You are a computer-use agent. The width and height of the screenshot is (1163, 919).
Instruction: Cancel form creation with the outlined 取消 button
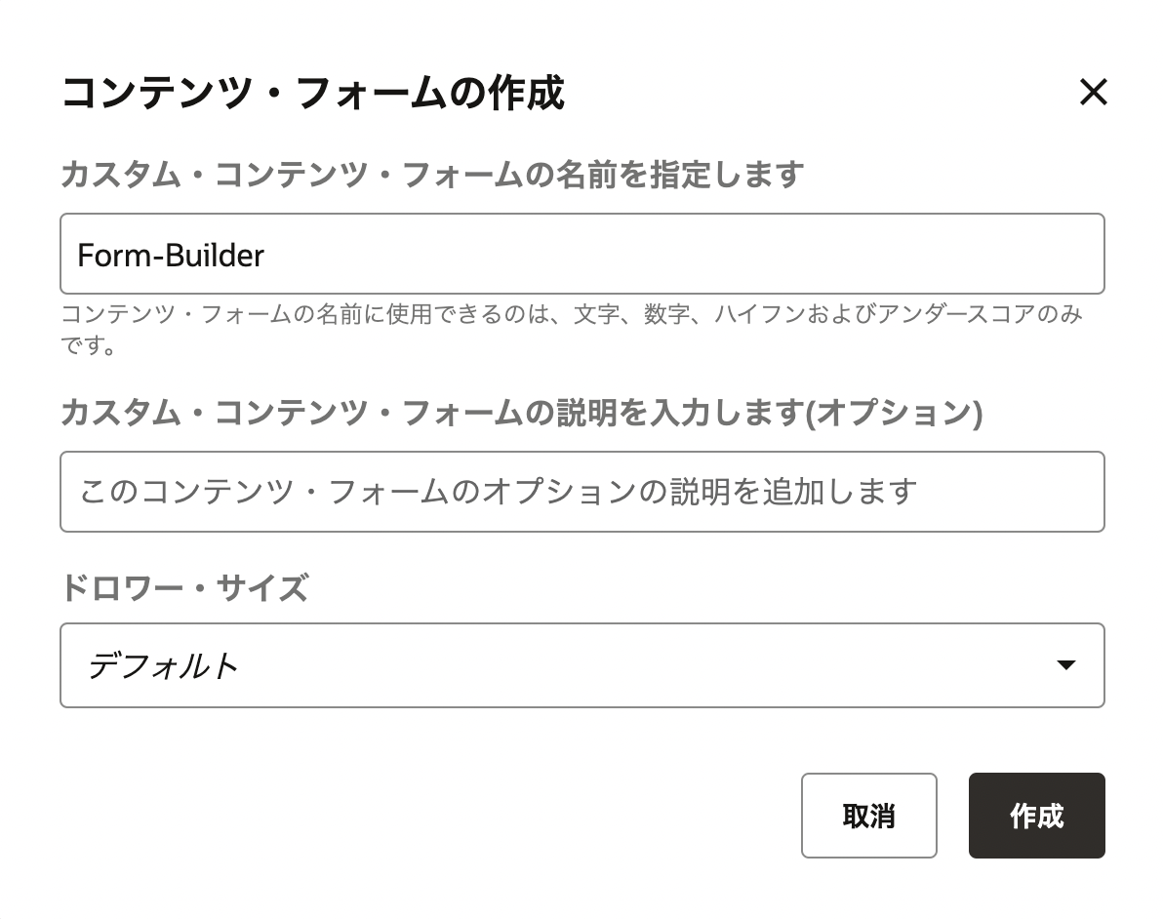[868, 816]
